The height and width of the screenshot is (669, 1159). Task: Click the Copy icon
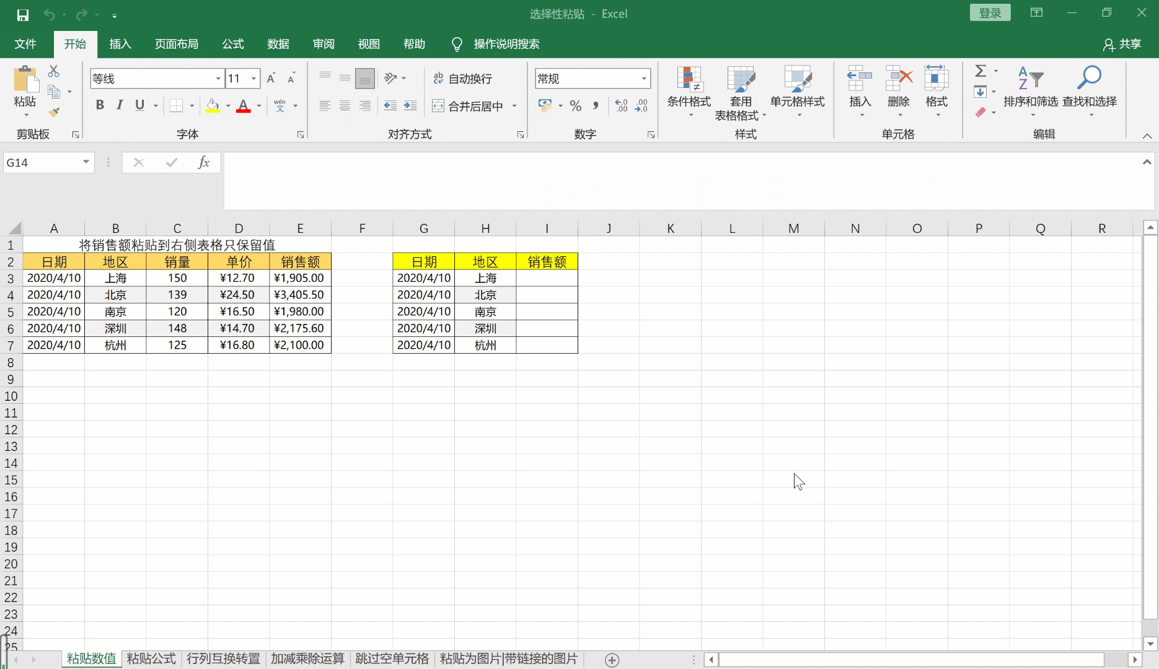(x=54, y=92)
